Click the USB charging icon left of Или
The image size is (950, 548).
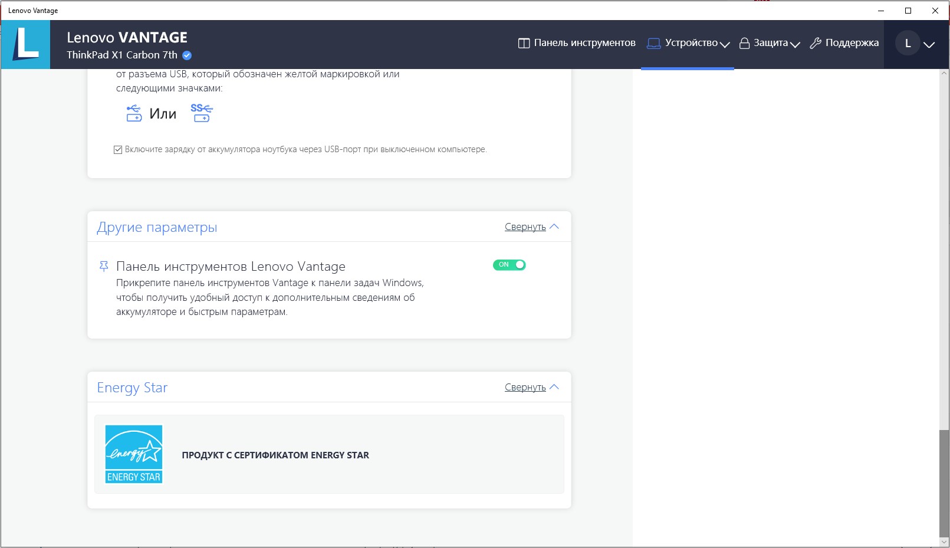[x=134, y=113]
